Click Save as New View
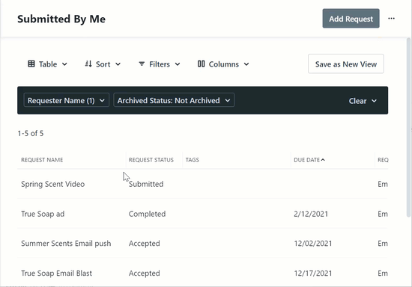Image resolution: width=412 pixels, height=287 pixels. click(346, 64)
